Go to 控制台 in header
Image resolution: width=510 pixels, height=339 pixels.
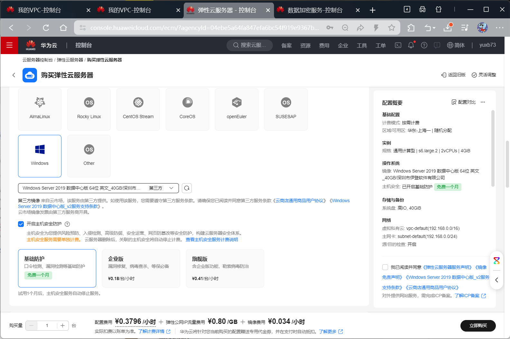(x=84, y=45)
